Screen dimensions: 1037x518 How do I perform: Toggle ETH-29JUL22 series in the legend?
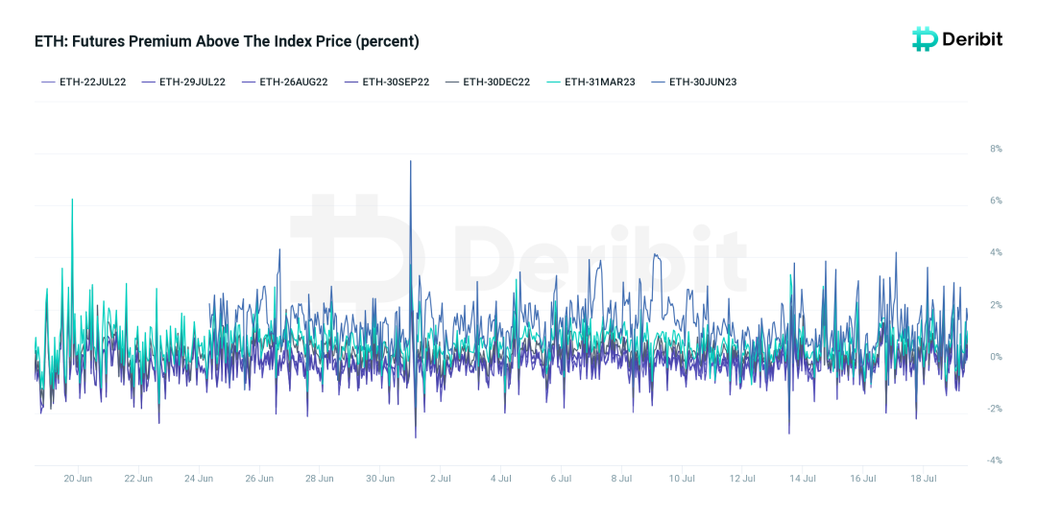[183, 82]
